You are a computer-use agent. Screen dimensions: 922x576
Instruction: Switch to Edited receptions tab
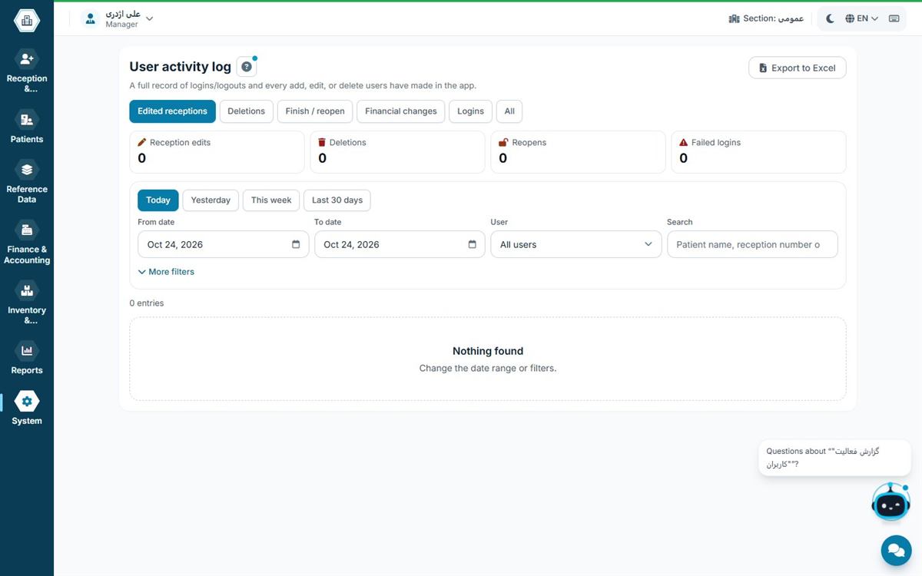pos(173,111)
